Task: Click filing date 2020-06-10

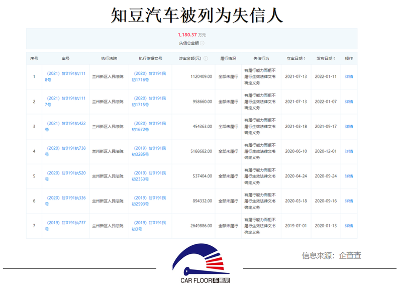Action: point(296,151)
